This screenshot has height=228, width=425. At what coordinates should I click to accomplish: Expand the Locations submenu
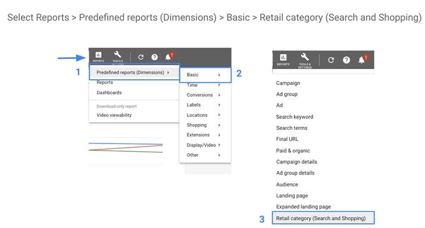pyautogui.click(x=205, y=115)
